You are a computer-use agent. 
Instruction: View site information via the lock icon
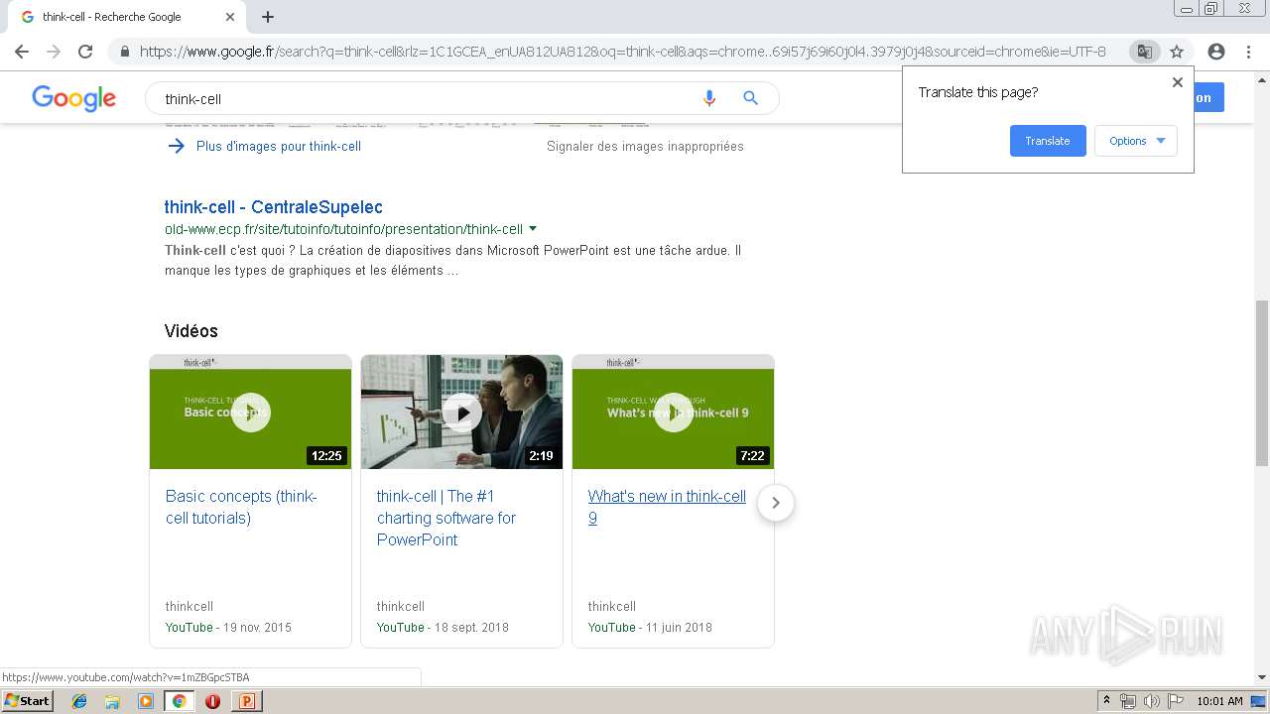pos(125,52)
